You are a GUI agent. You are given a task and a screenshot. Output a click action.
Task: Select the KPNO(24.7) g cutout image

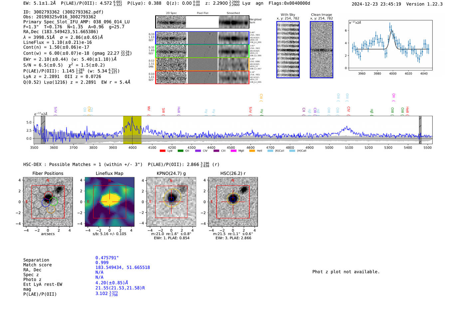pyautogui.click(x=171, y=202)
